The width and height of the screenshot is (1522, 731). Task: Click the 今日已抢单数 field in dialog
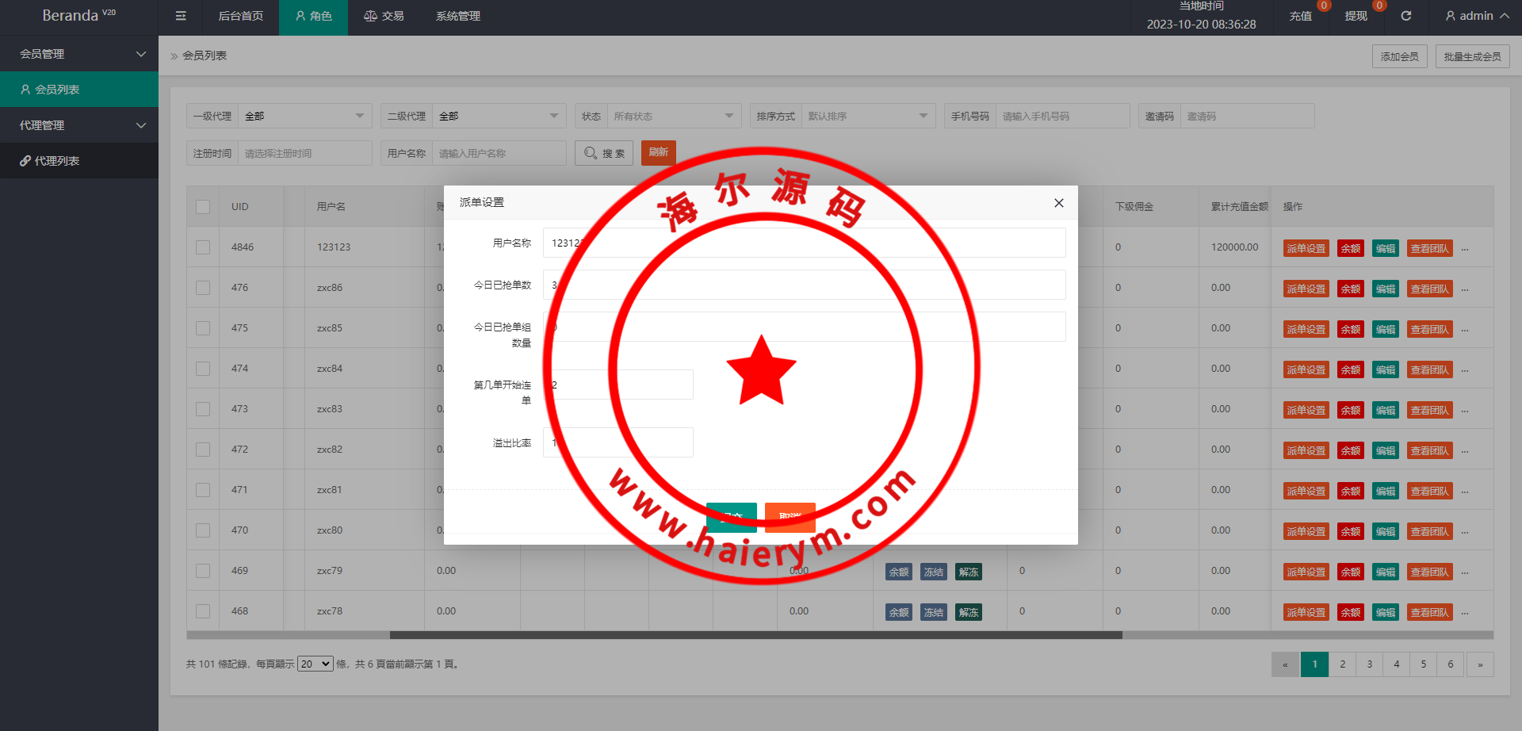(x=804, y=285)
